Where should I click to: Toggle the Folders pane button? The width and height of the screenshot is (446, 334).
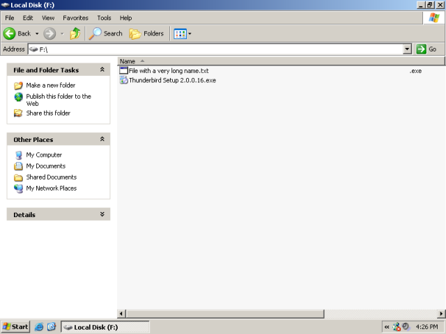[x=146, y=33]
